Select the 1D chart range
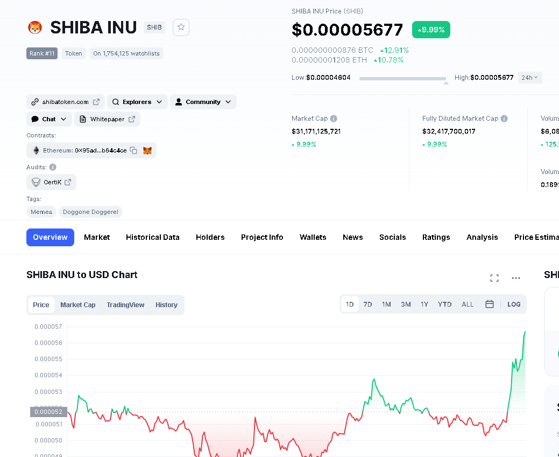The image size is (559, 457). 350,304
